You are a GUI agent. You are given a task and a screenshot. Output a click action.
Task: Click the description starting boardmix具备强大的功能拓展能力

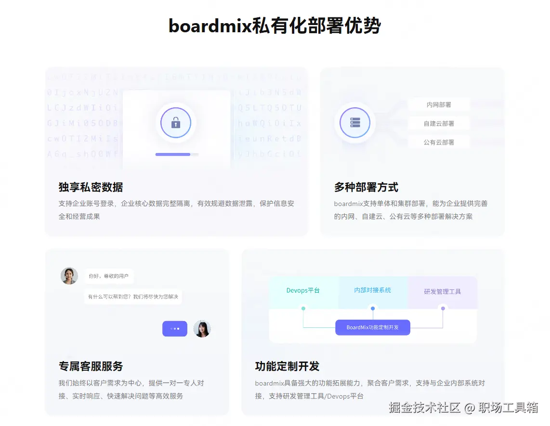click(x=370, y=389)
